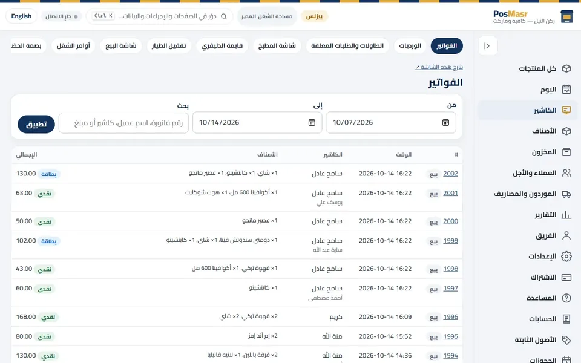Viewport: 581px width, 363px height.
Task: Open the calendar picker in the من date field
Action: [x=445, y=123]
